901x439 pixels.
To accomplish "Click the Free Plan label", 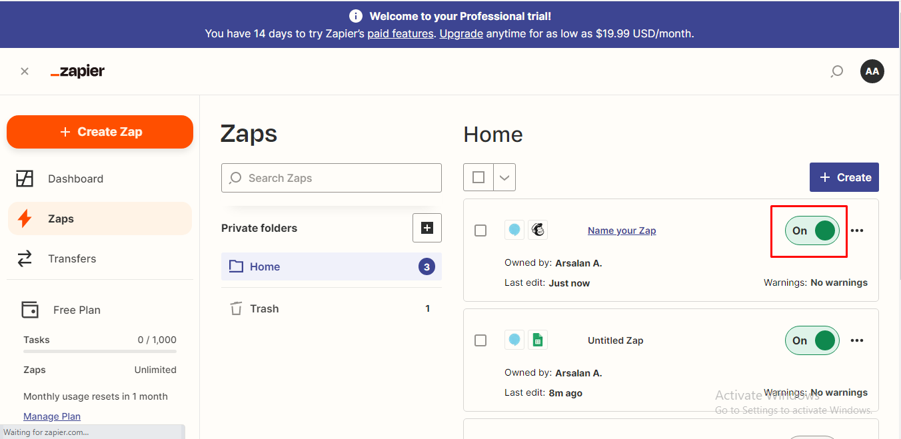I will (x=77, y=310).
